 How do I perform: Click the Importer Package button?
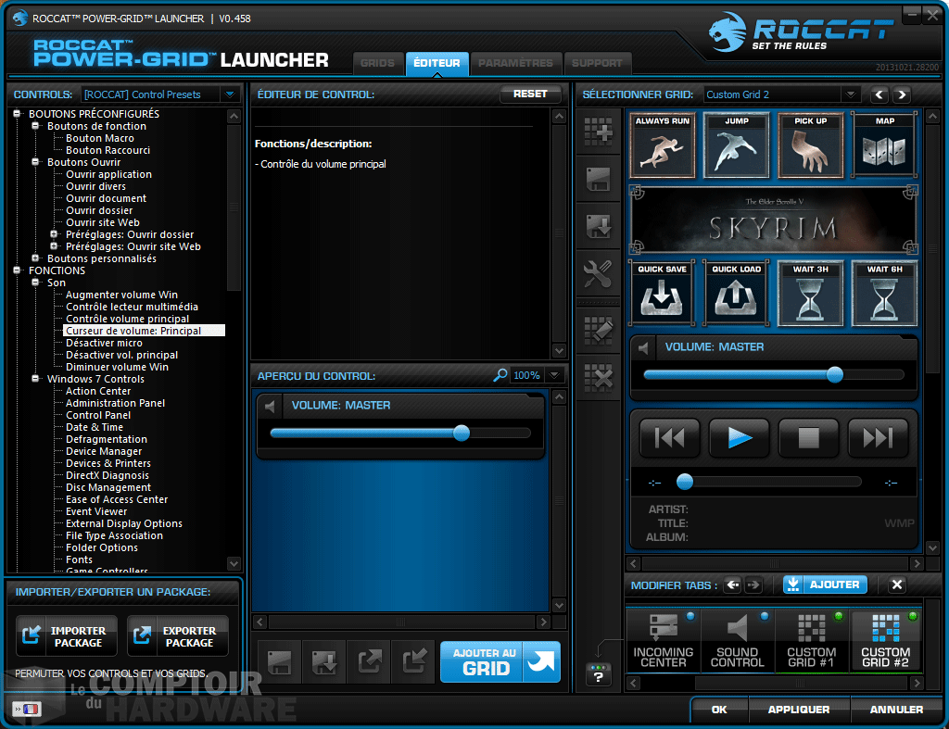coord(67,636)
